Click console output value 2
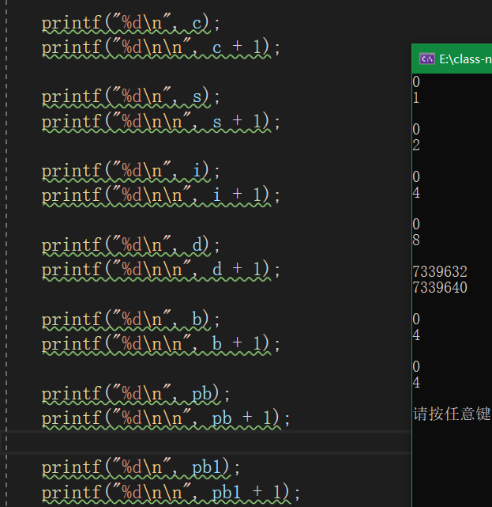492x507 pixels. pos(416,146)
